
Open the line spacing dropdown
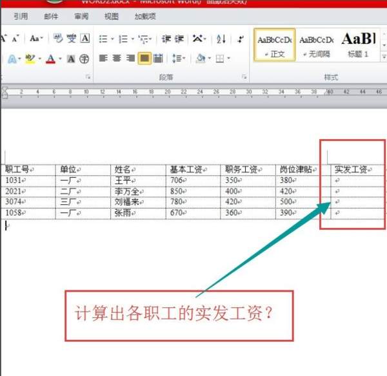179,59
